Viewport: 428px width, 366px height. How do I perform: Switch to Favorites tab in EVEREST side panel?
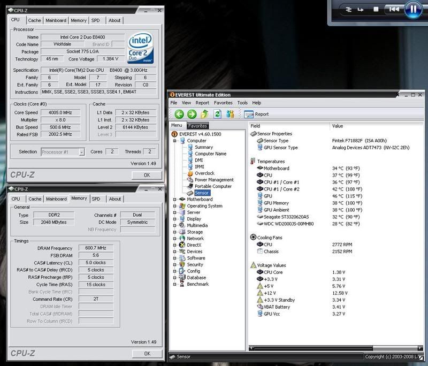[197, 126]
